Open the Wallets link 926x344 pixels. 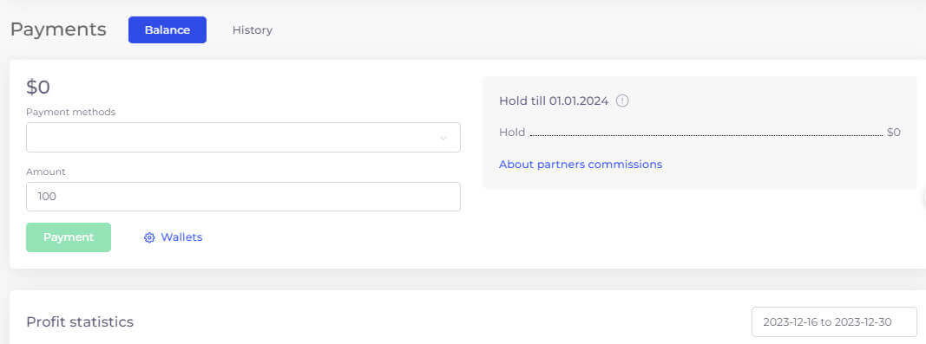coord(182,237)
